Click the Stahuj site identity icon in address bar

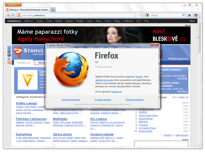[19, 15]
